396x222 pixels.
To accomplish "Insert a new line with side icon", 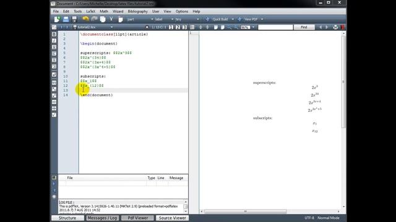I will (54, 75).
